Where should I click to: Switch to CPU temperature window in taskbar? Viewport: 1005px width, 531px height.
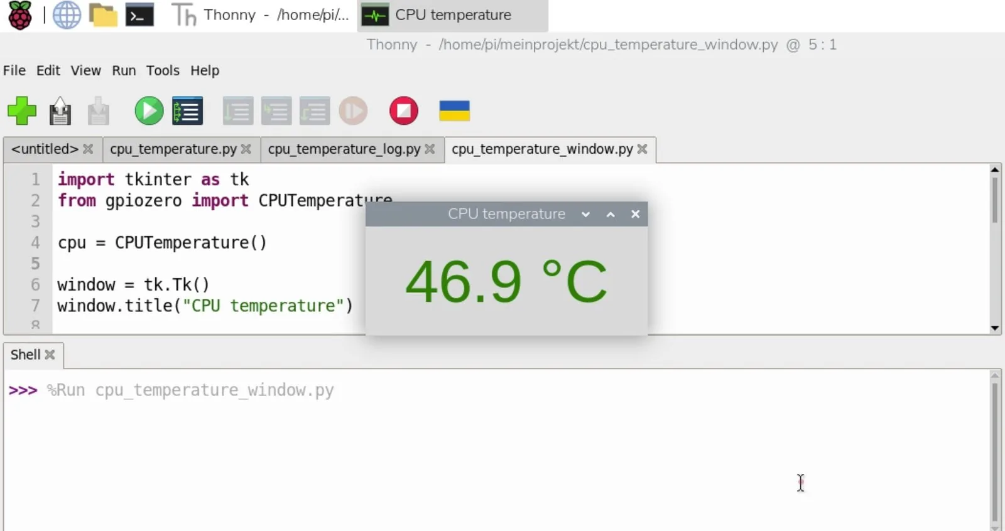tap(452, 15)
